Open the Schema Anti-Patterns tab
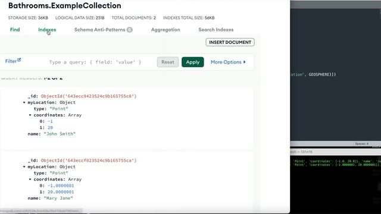Image resolution: width=381 pixels, height=214 pixels. [99, 30]
